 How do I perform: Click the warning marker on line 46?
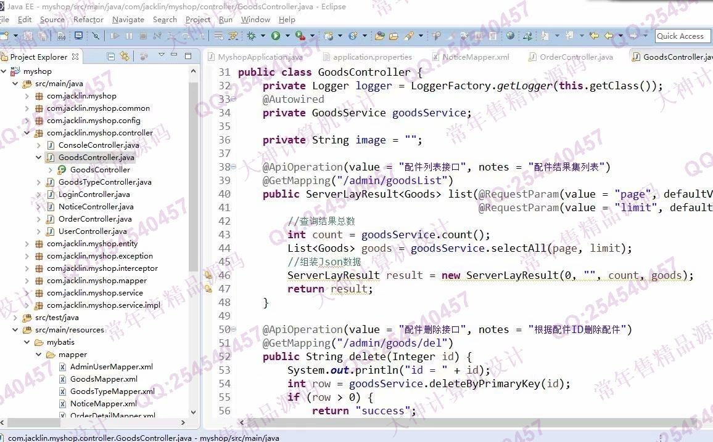coord(208,275)
